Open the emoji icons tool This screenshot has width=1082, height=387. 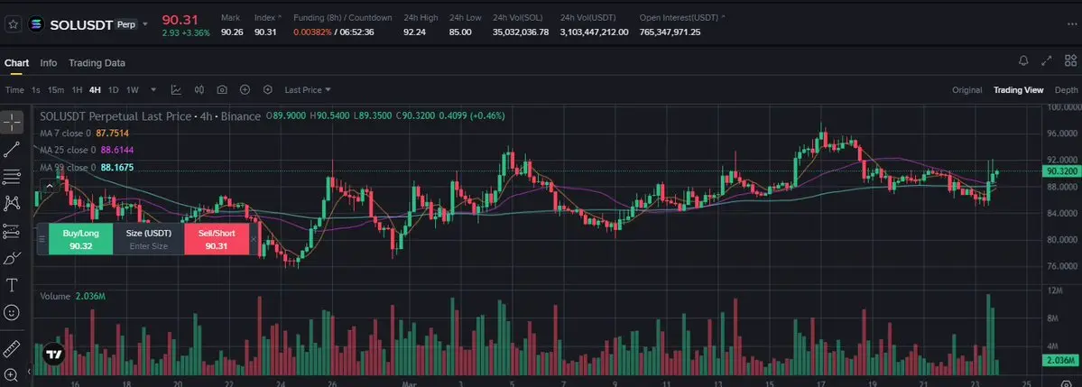tap(12, 312)
